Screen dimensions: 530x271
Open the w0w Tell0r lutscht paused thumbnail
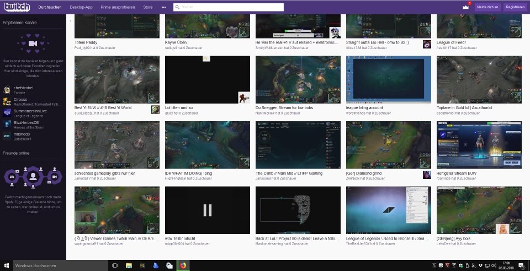pos(208,210)
